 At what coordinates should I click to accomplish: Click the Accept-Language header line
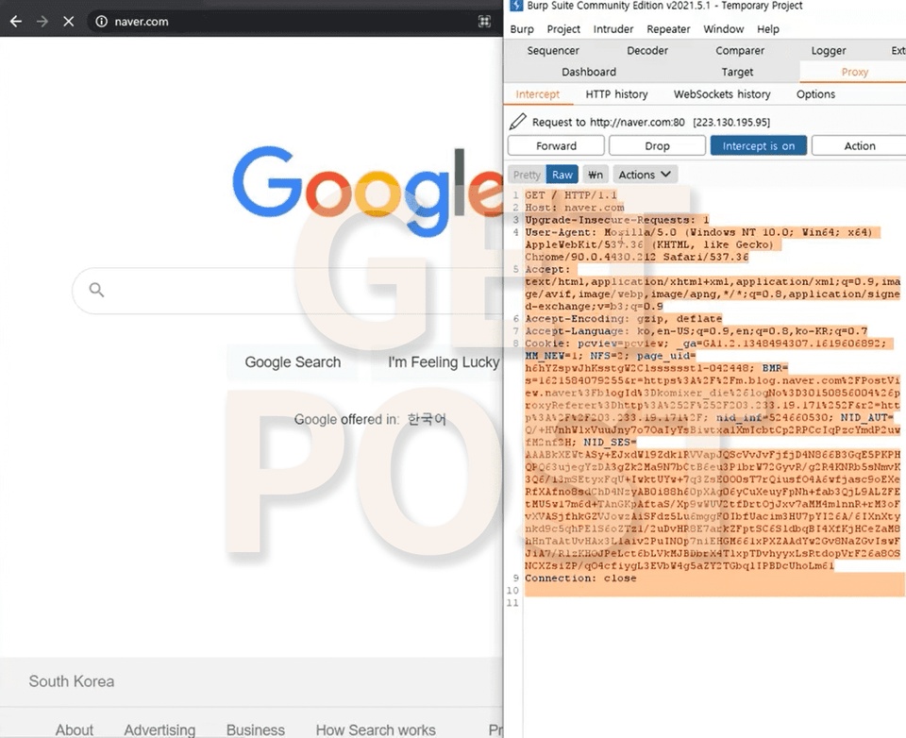(x=696, y=331)
